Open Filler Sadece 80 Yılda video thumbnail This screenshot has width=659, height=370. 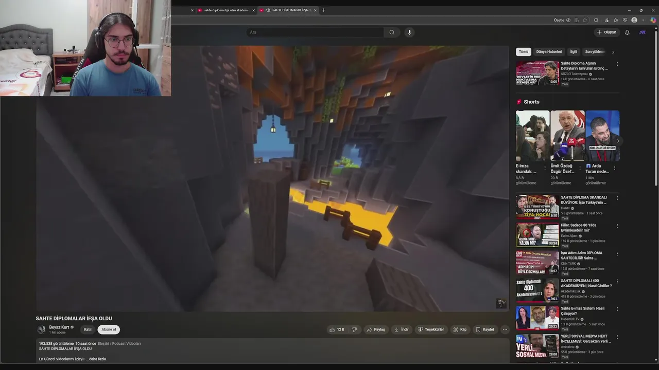[x=537, y=235]
